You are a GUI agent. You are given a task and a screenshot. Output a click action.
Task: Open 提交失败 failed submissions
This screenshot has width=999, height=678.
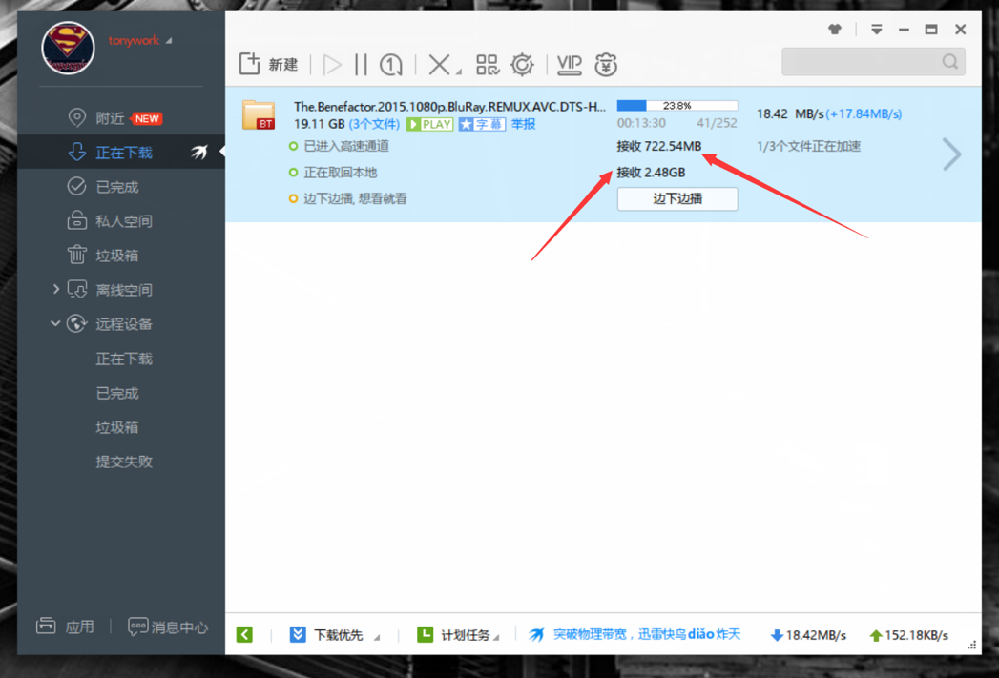click(124, 462)
